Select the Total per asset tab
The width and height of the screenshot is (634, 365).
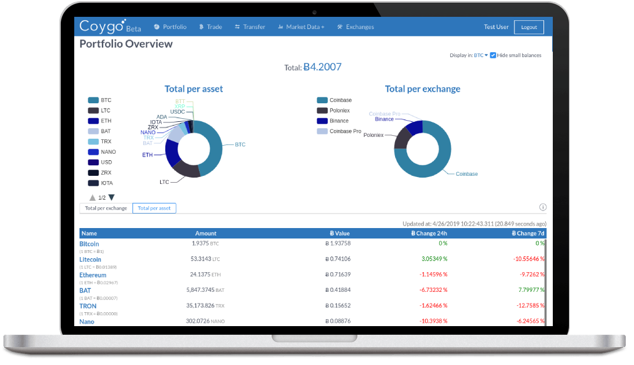(x=154, y=208)
